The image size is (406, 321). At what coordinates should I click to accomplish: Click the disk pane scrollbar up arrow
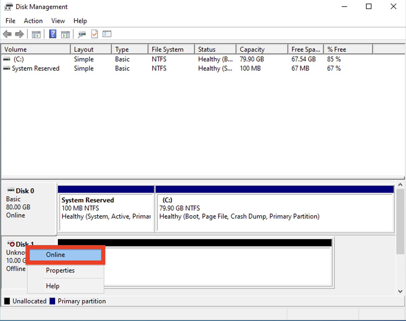pyautogui.click(x=400, y=185)
